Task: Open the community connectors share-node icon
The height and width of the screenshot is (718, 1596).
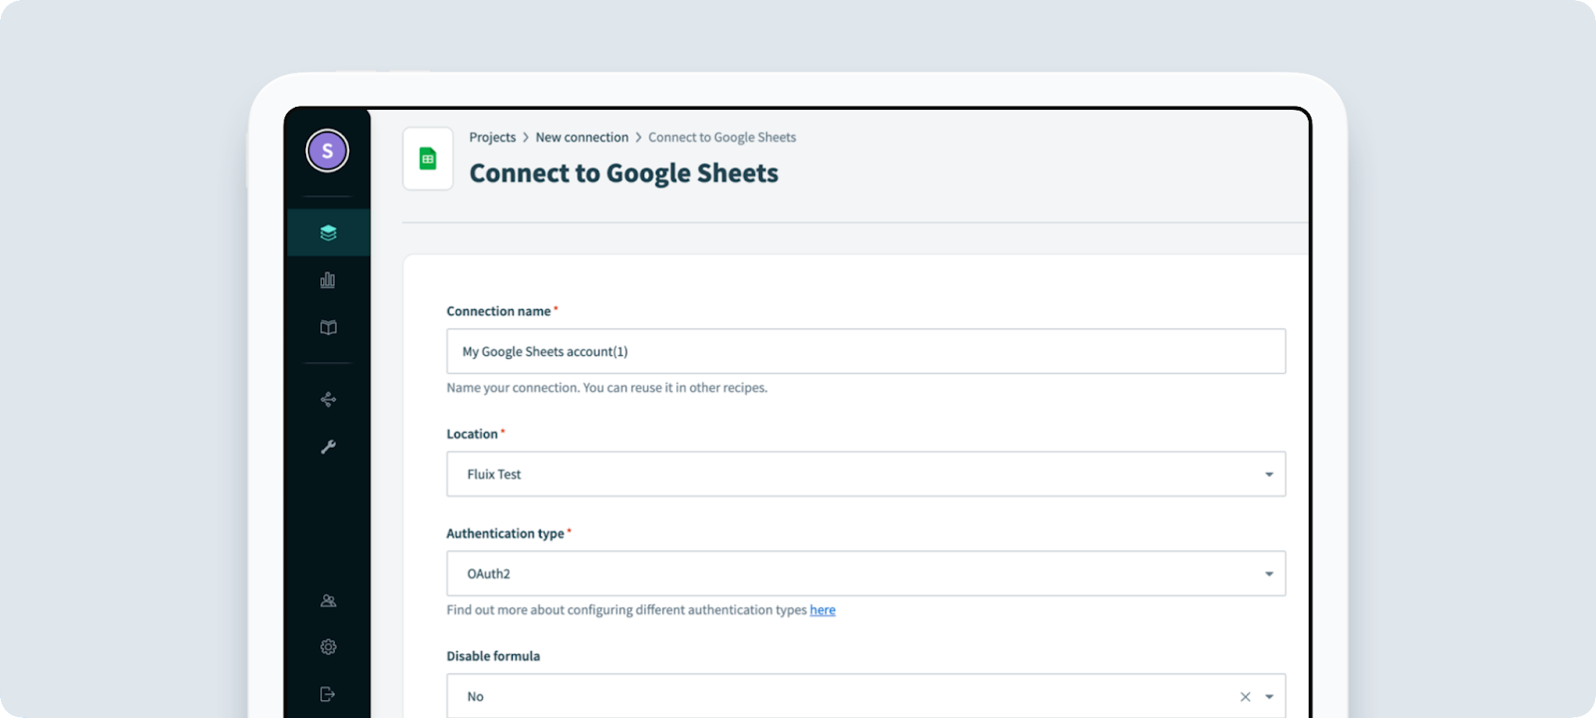Action: pos(328,400)
